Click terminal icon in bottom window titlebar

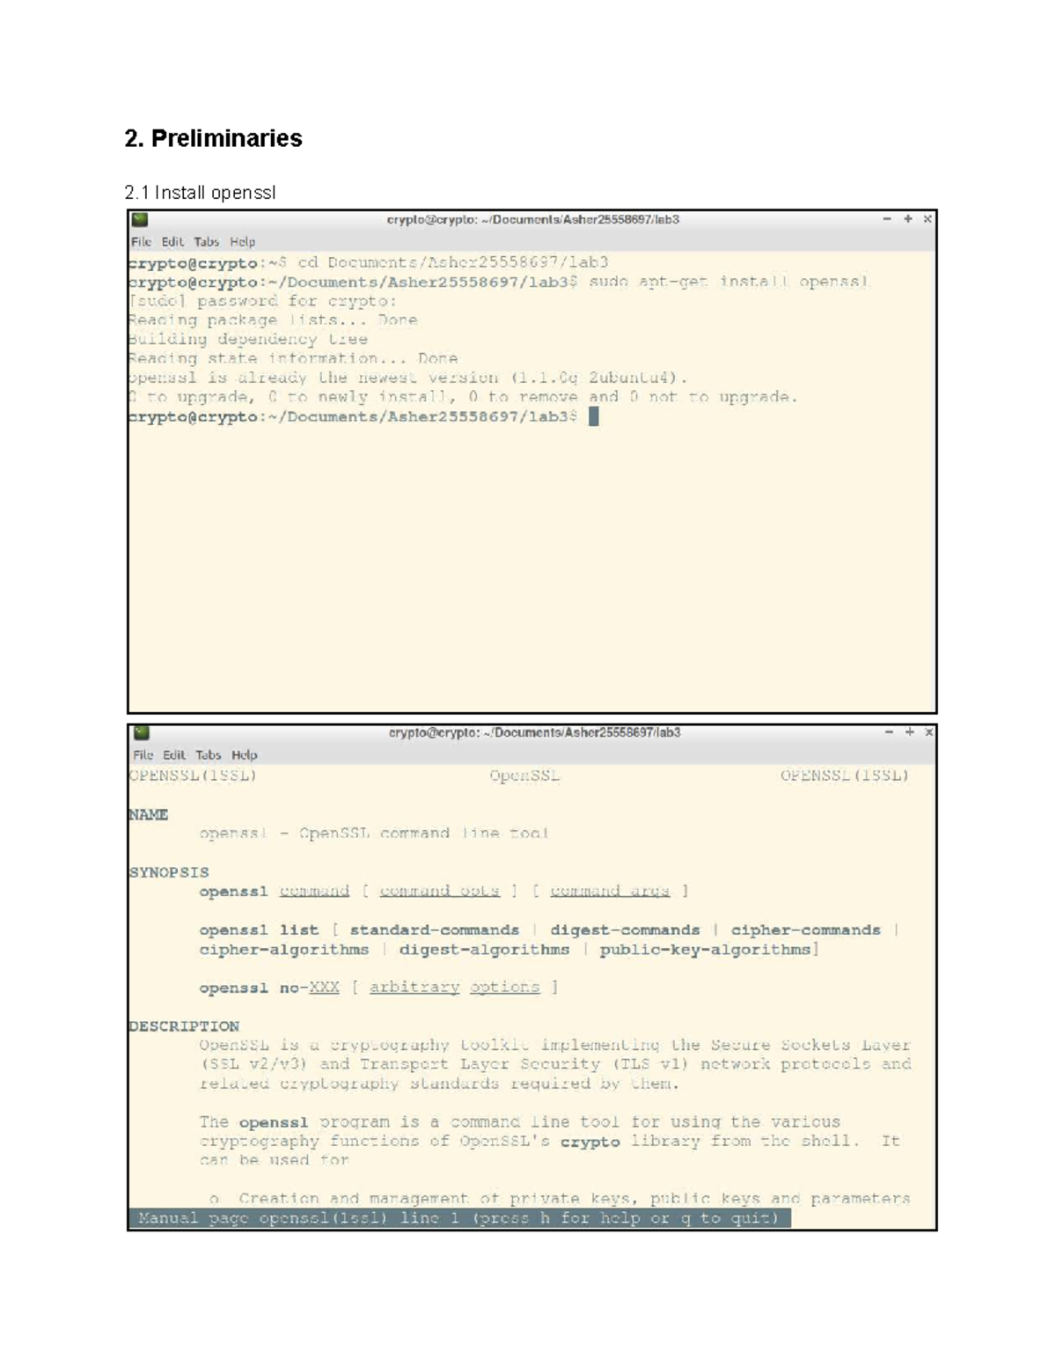[141, 732]
